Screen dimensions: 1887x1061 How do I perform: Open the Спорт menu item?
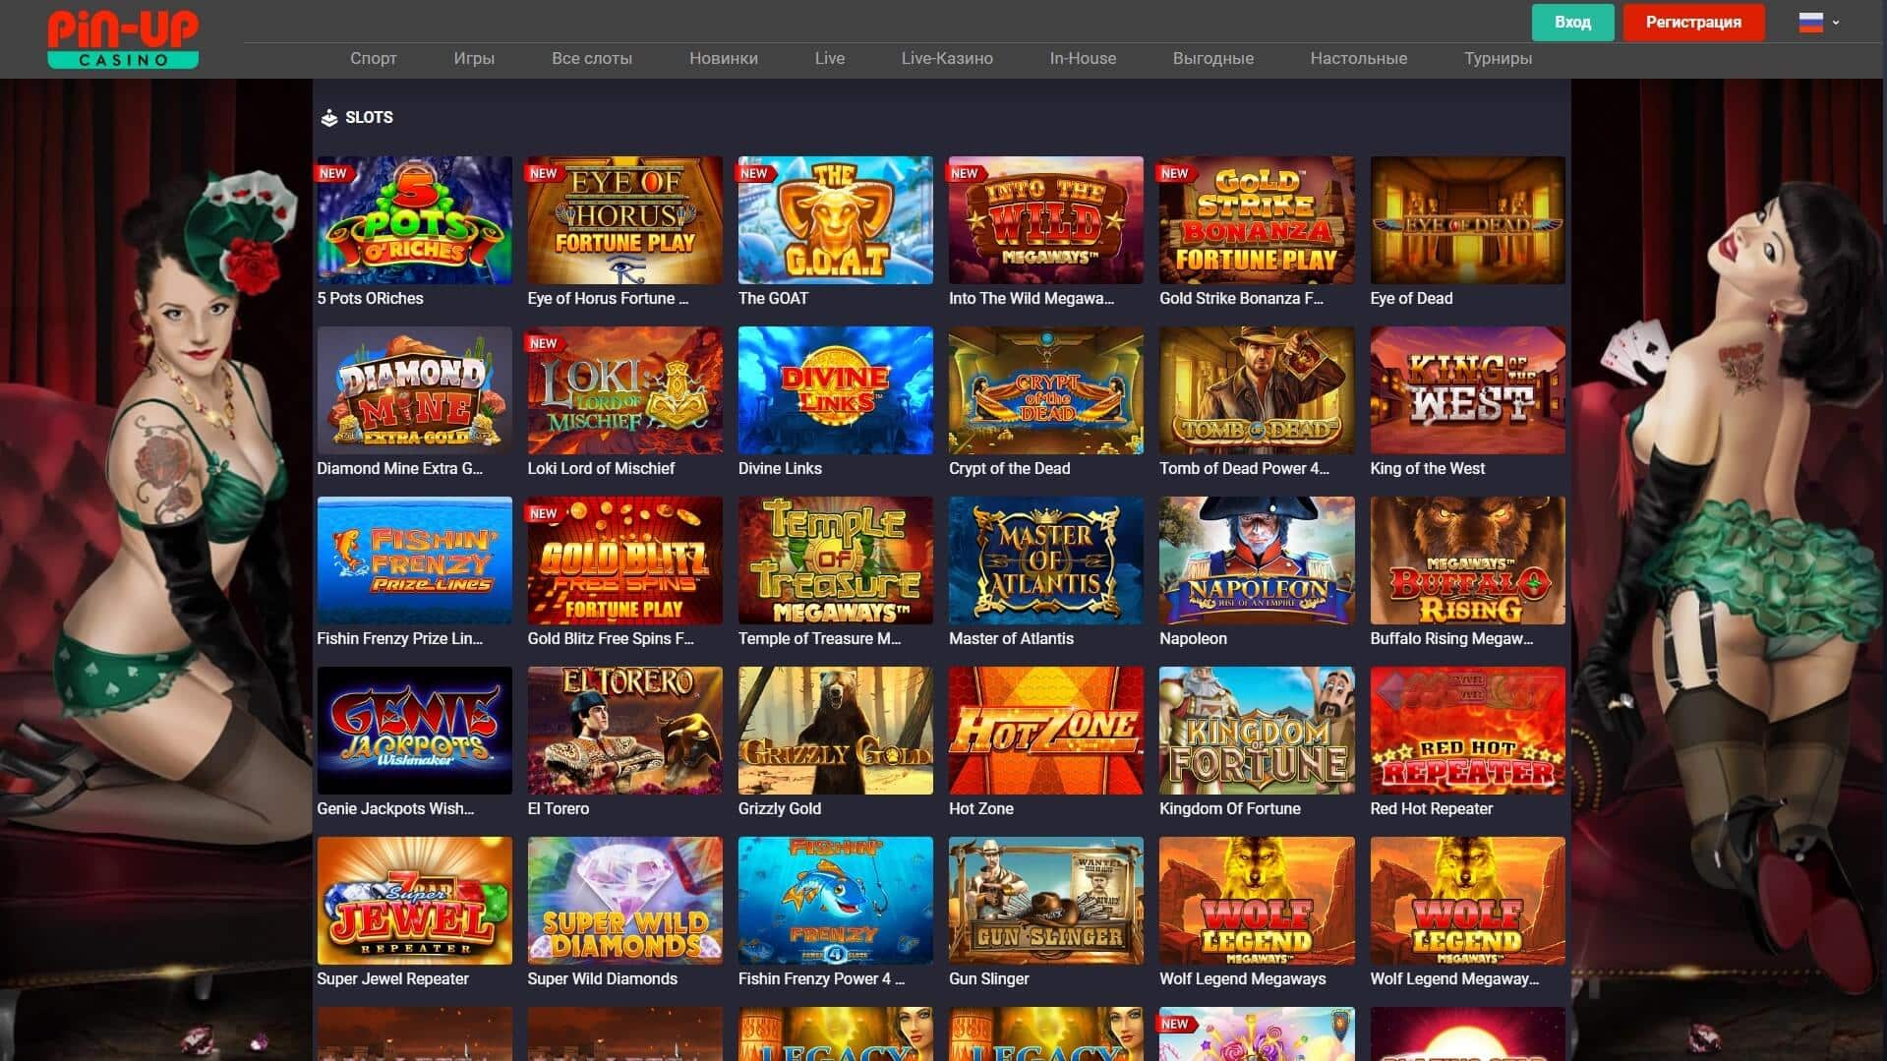tap(374, 58)
